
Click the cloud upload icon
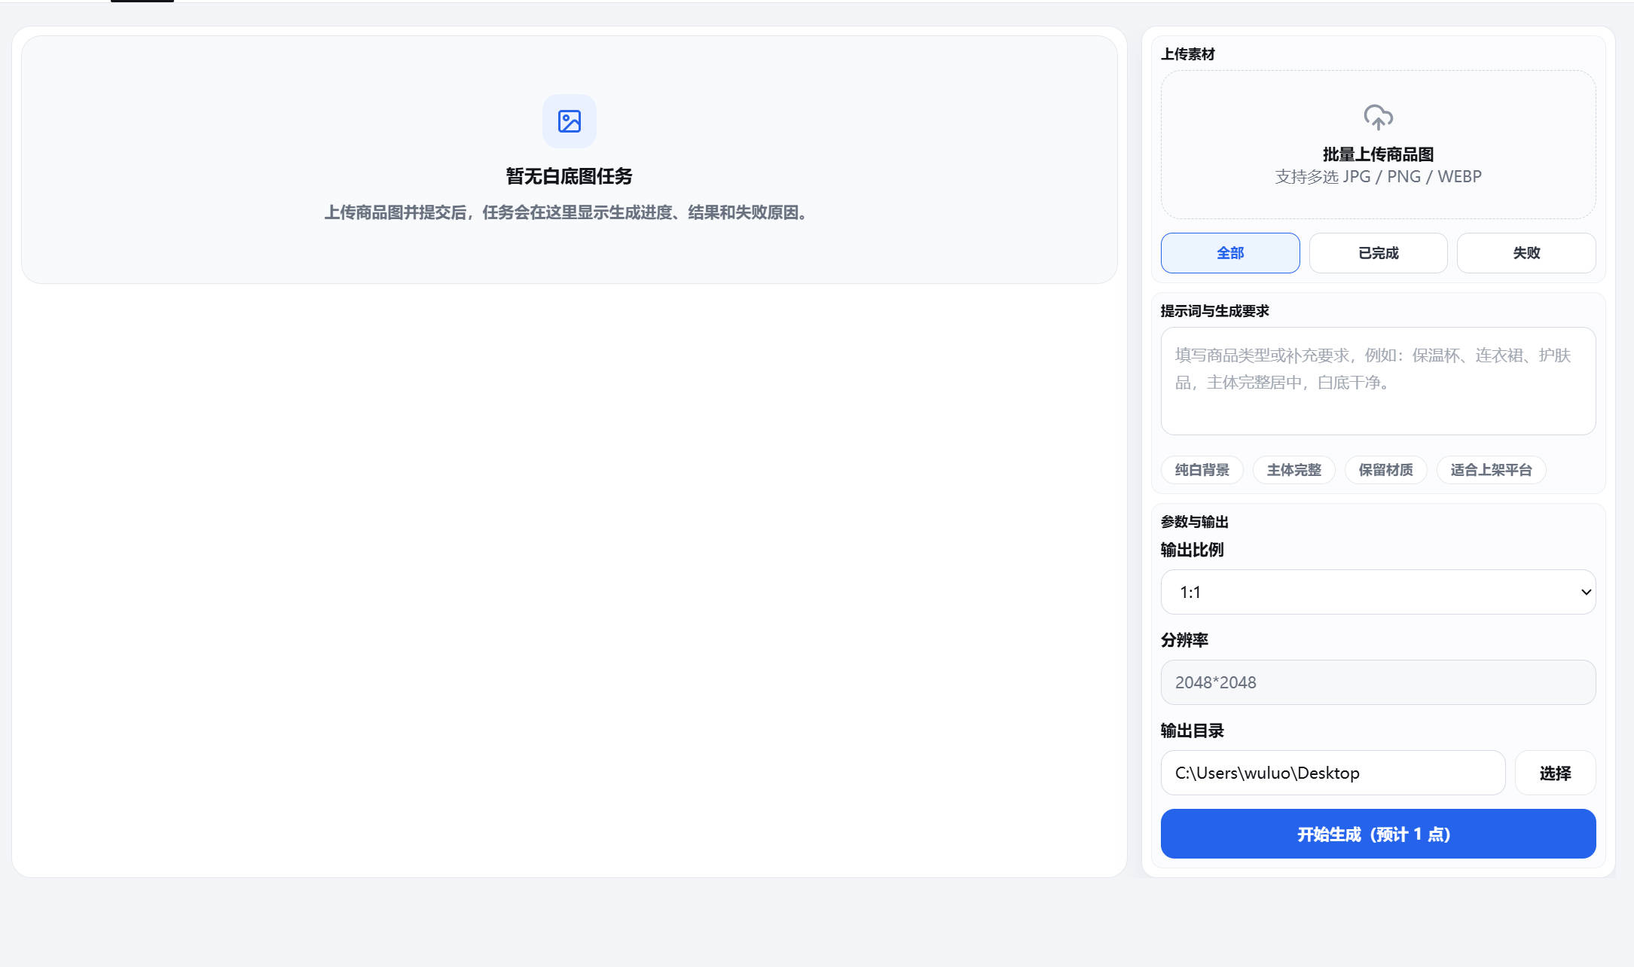[1378, 117]
